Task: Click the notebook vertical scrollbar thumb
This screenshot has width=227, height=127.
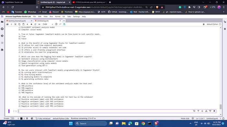Action: pyautogui.click(x=221, y=107)
